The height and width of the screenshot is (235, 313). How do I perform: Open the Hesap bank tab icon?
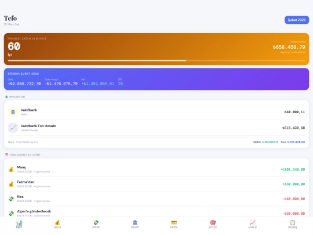click(x=135, y=222)
